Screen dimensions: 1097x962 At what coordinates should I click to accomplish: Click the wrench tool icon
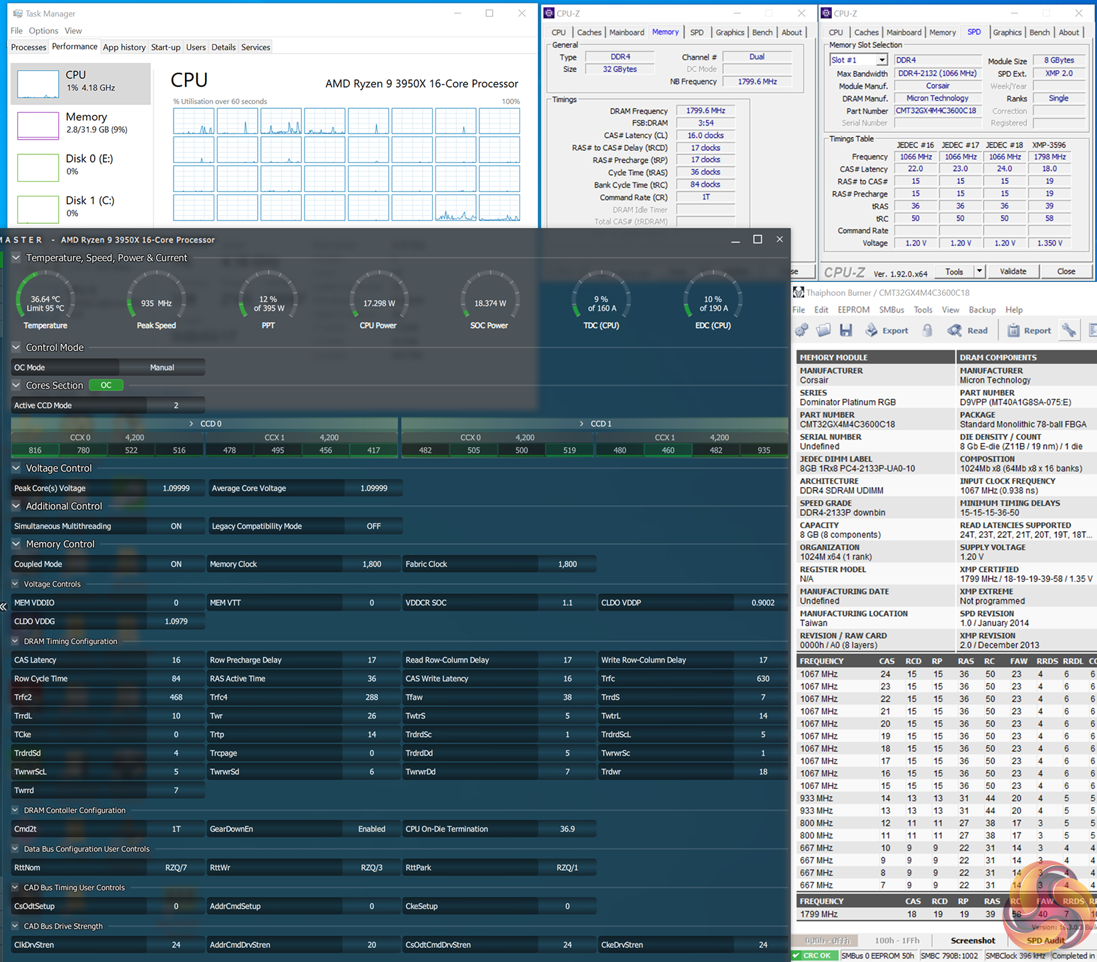pyautogui.click(x=1069, y=330)
